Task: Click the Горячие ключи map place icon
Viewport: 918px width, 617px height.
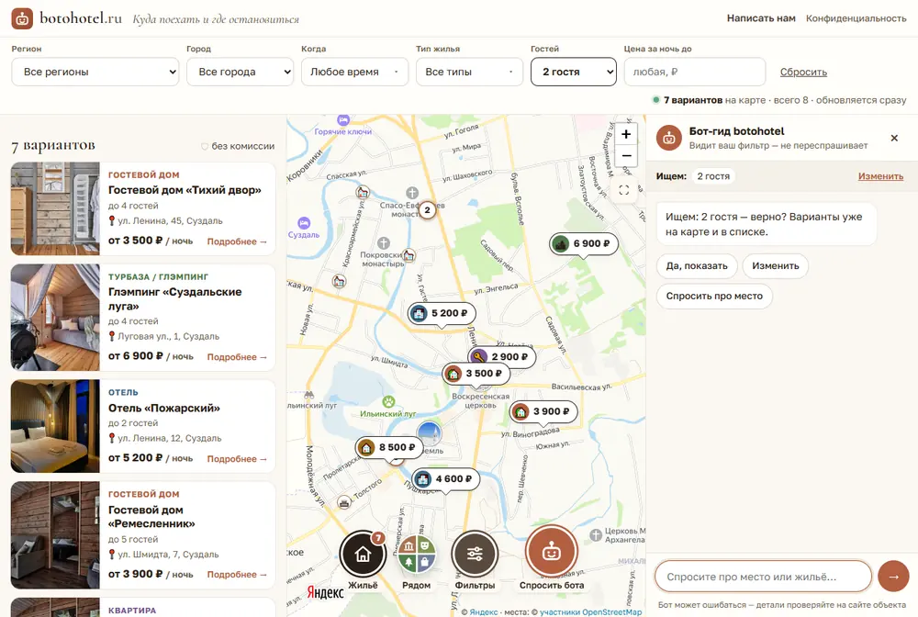Action: (343, 120)
